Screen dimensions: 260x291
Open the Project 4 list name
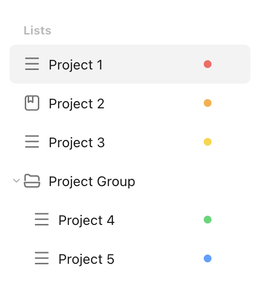[86, 221]
